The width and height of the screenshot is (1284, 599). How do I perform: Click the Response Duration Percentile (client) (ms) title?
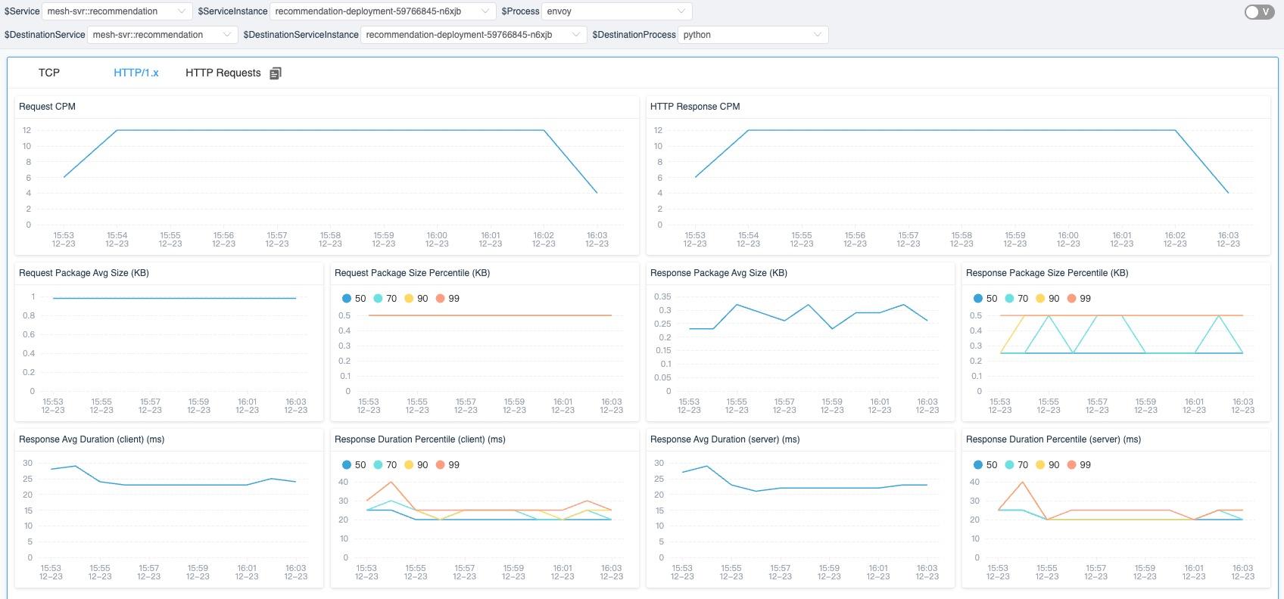[420, 439]
